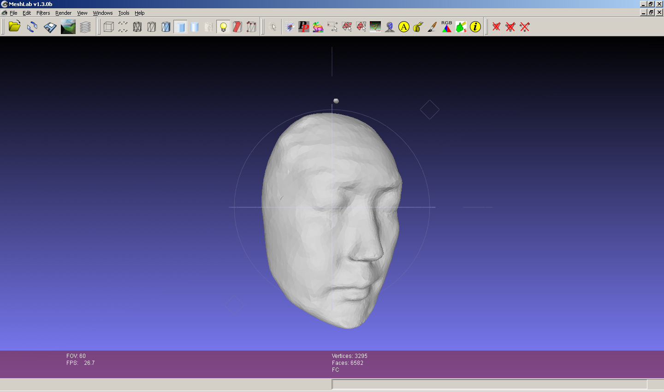Open the Windows menu
The height and width of the screenshot is (392, 664).
coord(102,13)
